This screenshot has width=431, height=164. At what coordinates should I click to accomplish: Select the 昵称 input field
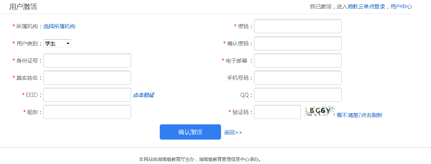pos(87,112)
